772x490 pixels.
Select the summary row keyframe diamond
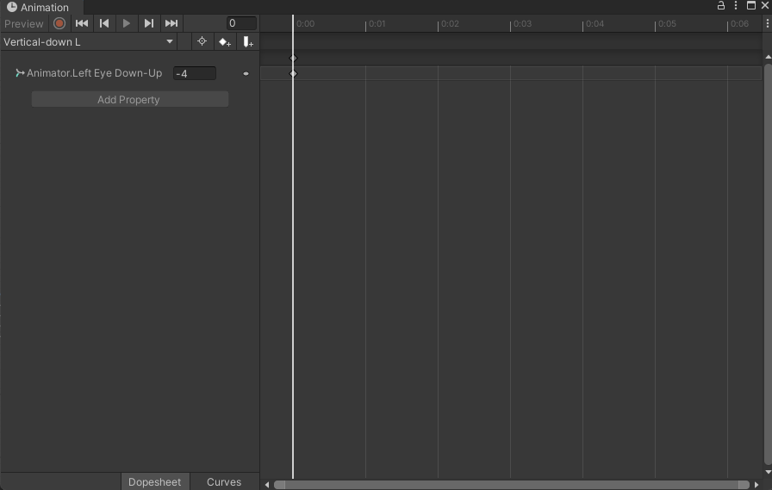(294, 58)
